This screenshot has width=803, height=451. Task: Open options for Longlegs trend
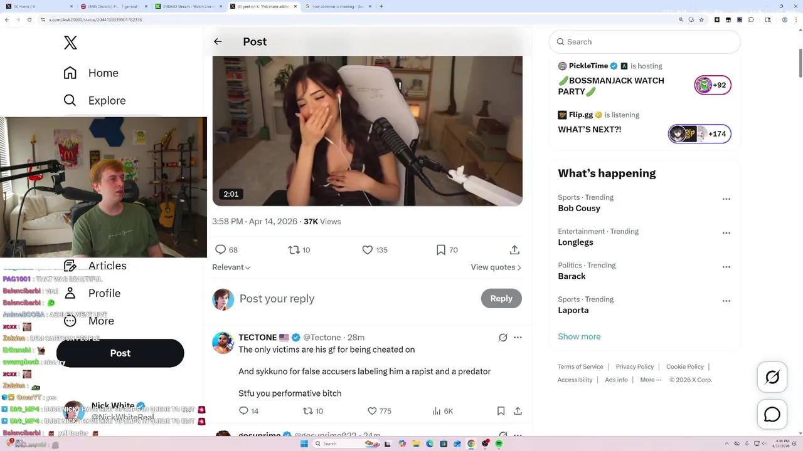pyautogui.click(x=726, y=233)
